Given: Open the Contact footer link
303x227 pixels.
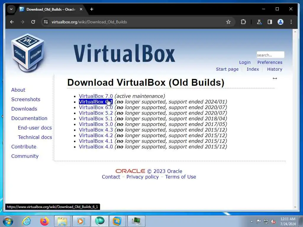Looking at the screenshot, I should click(x=111, y=177).
